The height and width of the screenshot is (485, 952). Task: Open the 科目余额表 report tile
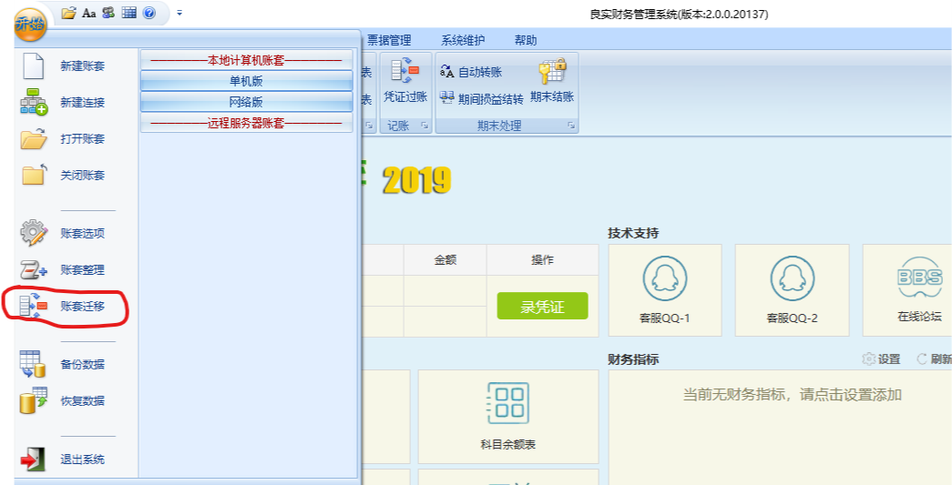point(507,416)
